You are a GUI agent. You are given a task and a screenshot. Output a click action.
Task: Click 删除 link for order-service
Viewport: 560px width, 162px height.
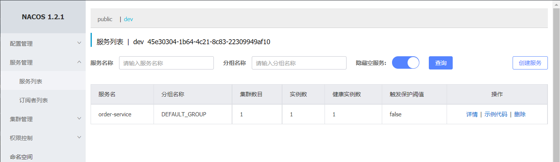click(520, 114)
